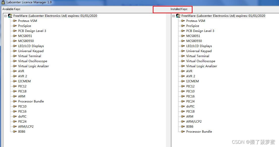Click the FreeWare users icon in Installed Keys
Image resolution: width=279 pixels, height=147 pixels.
point(178,16)
